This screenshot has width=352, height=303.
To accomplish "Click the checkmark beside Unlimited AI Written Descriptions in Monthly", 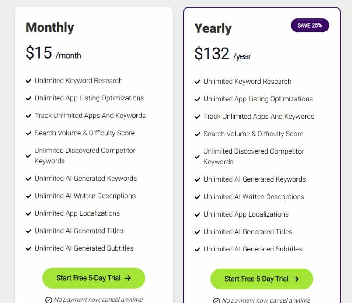I will click(x=29, y=196).
